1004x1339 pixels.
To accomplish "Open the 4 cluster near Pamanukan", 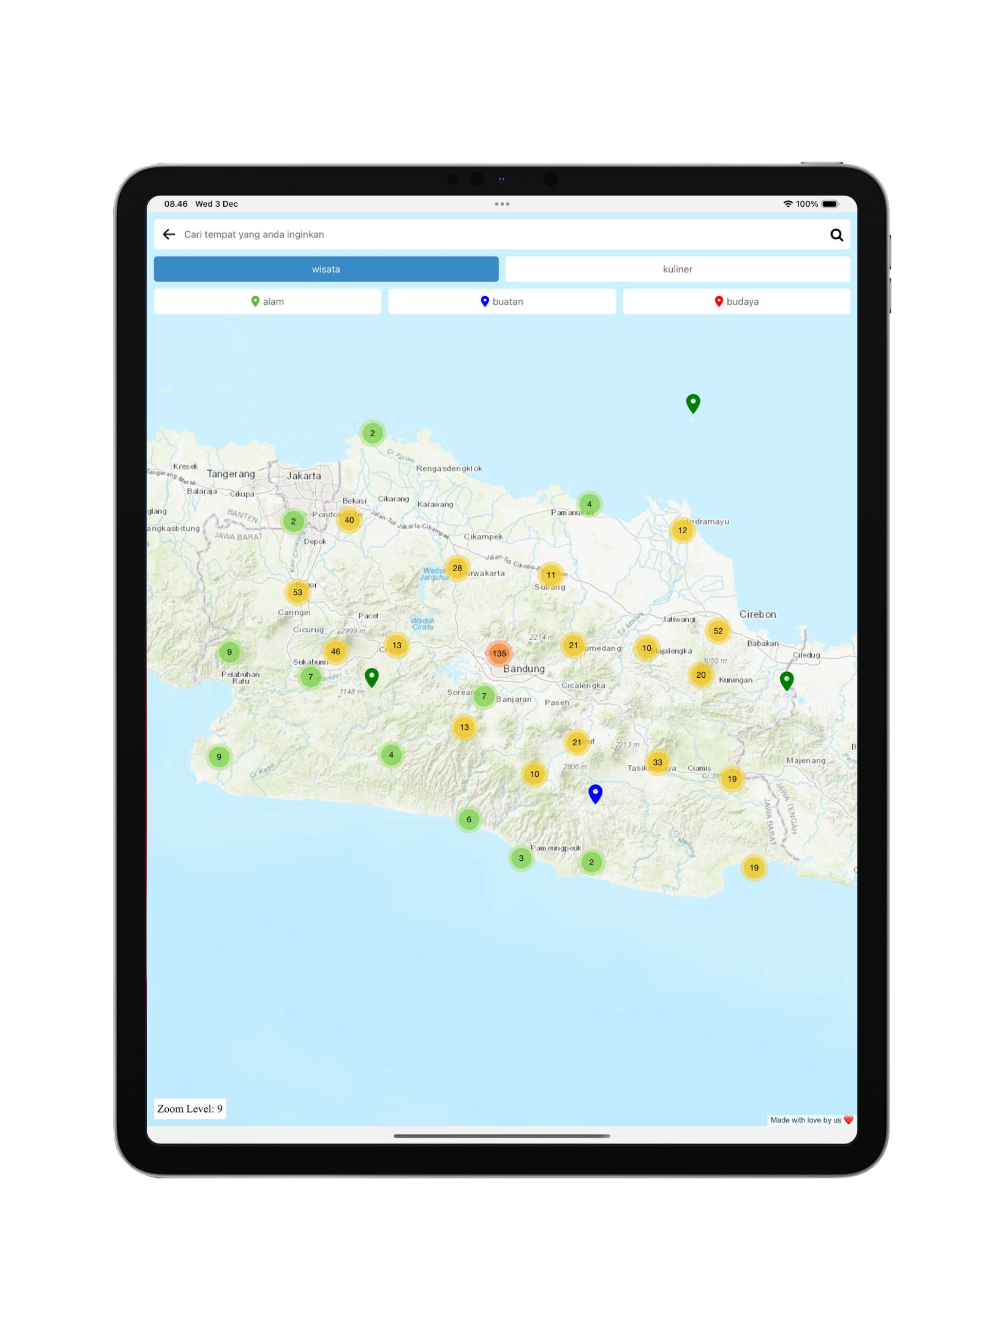I will [589, 504].
